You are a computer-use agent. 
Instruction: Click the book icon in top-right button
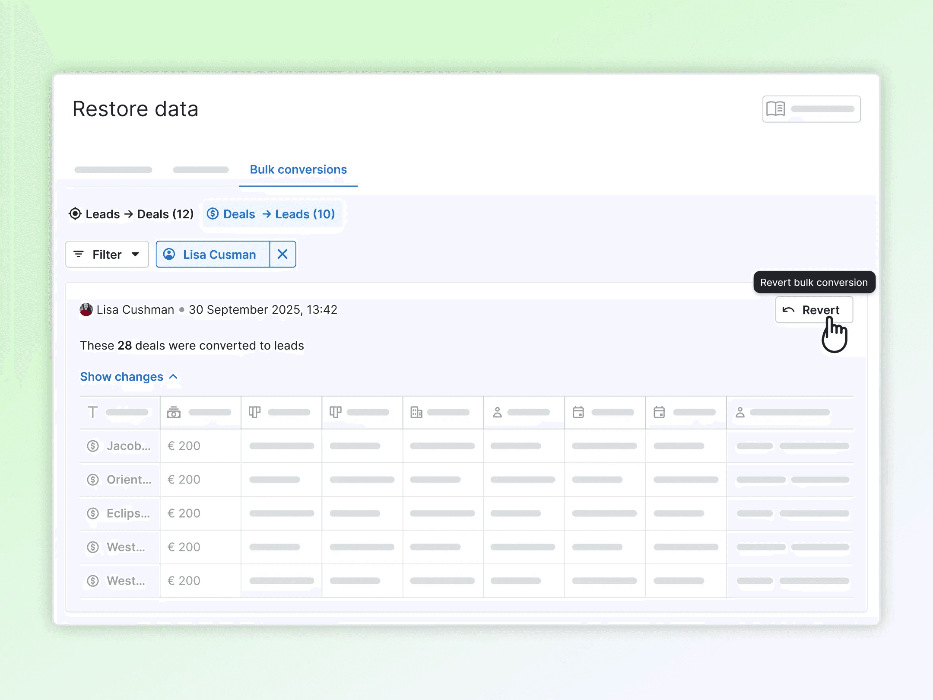775,109
